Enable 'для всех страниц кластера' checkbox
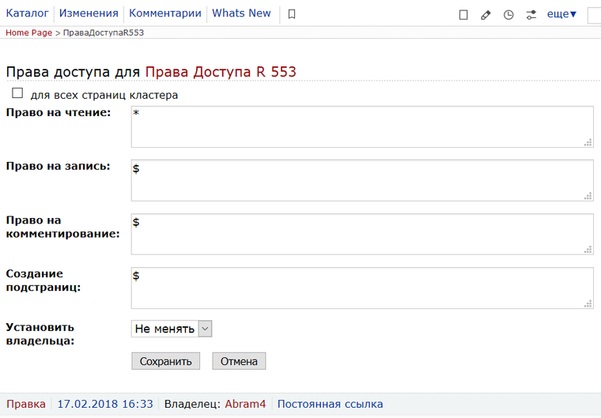The height and width of the screenshot is (418, 601). pos(17,93)
